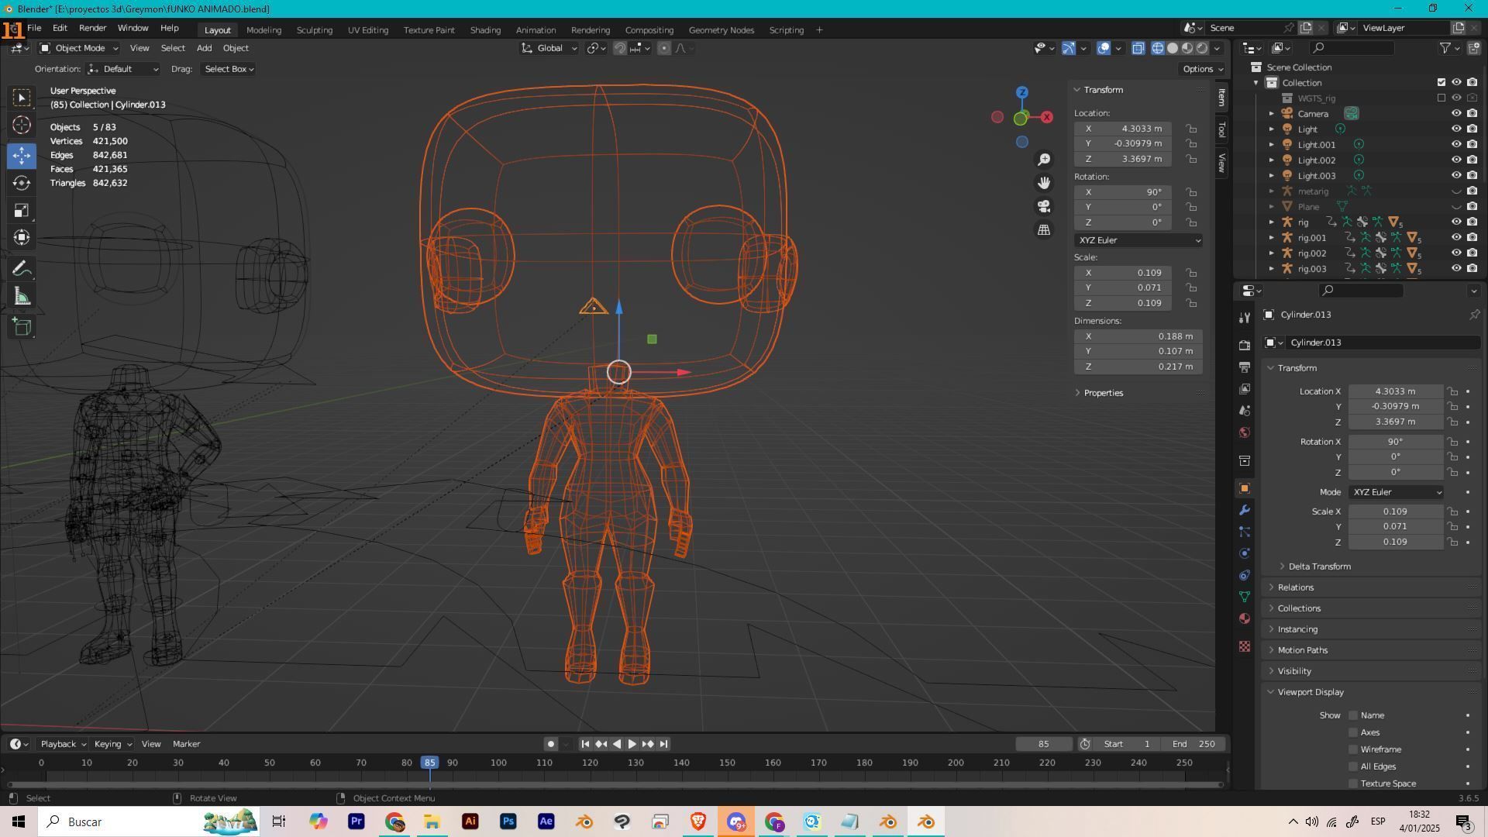Image resolution: width=1488 pixels, height=837 pixels.
Task: Collapse the Viewport Display panel
Action: (1311, 692)
